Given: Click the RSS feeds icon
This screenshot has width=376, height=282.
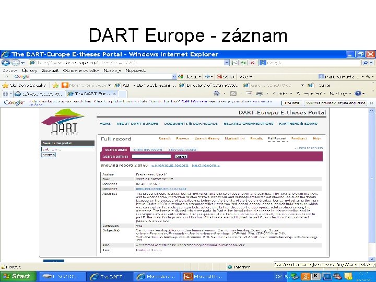Looking at the screenshot, I should point(233,93).
